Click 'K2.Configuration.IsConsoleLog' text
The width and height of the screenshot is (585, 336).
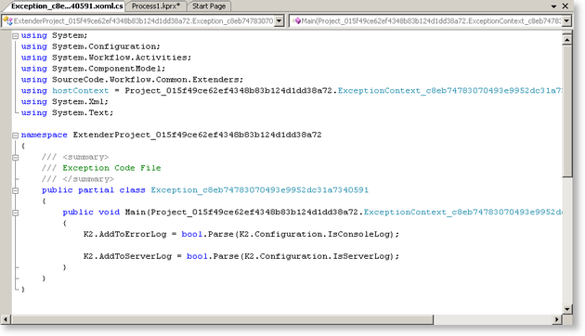(x=316, y=235)
